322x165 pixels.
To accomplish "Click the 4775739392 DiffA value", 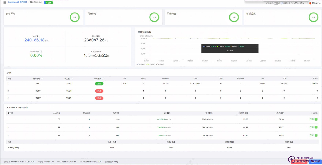I will [196, 84].
